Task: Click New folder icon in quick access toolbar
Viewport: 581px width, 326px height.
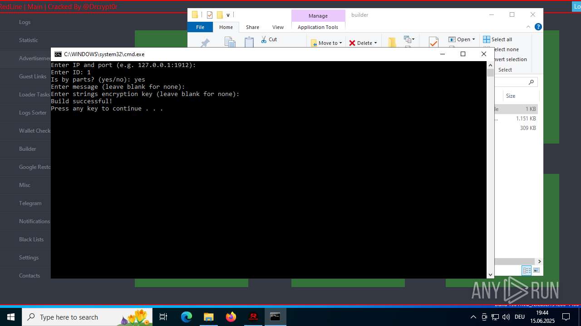Action: pyautogui.click(x=220, y=15)
